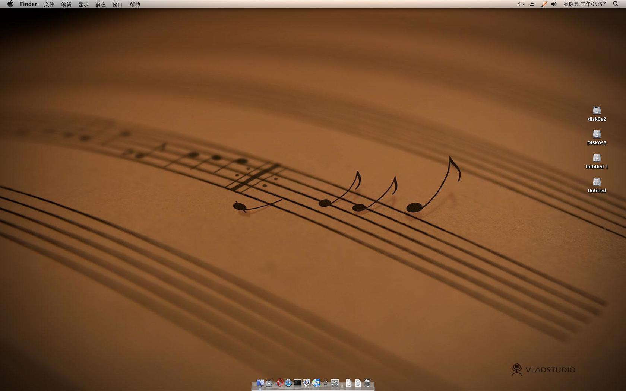626x391 pixels.
Task: Open the 前往 (Go) menu
Action: click(100, 4)
